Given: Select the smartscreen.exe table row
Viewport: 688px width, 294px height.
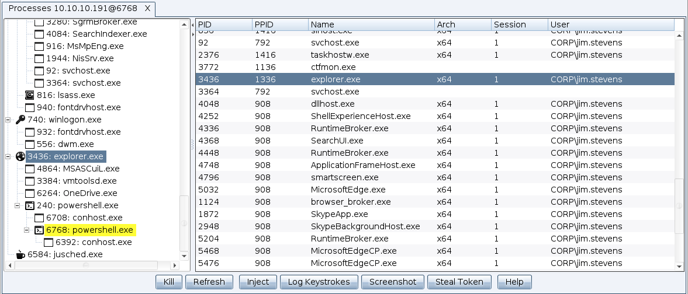Looking at the screenshot, I should click(x=435, y=177).
